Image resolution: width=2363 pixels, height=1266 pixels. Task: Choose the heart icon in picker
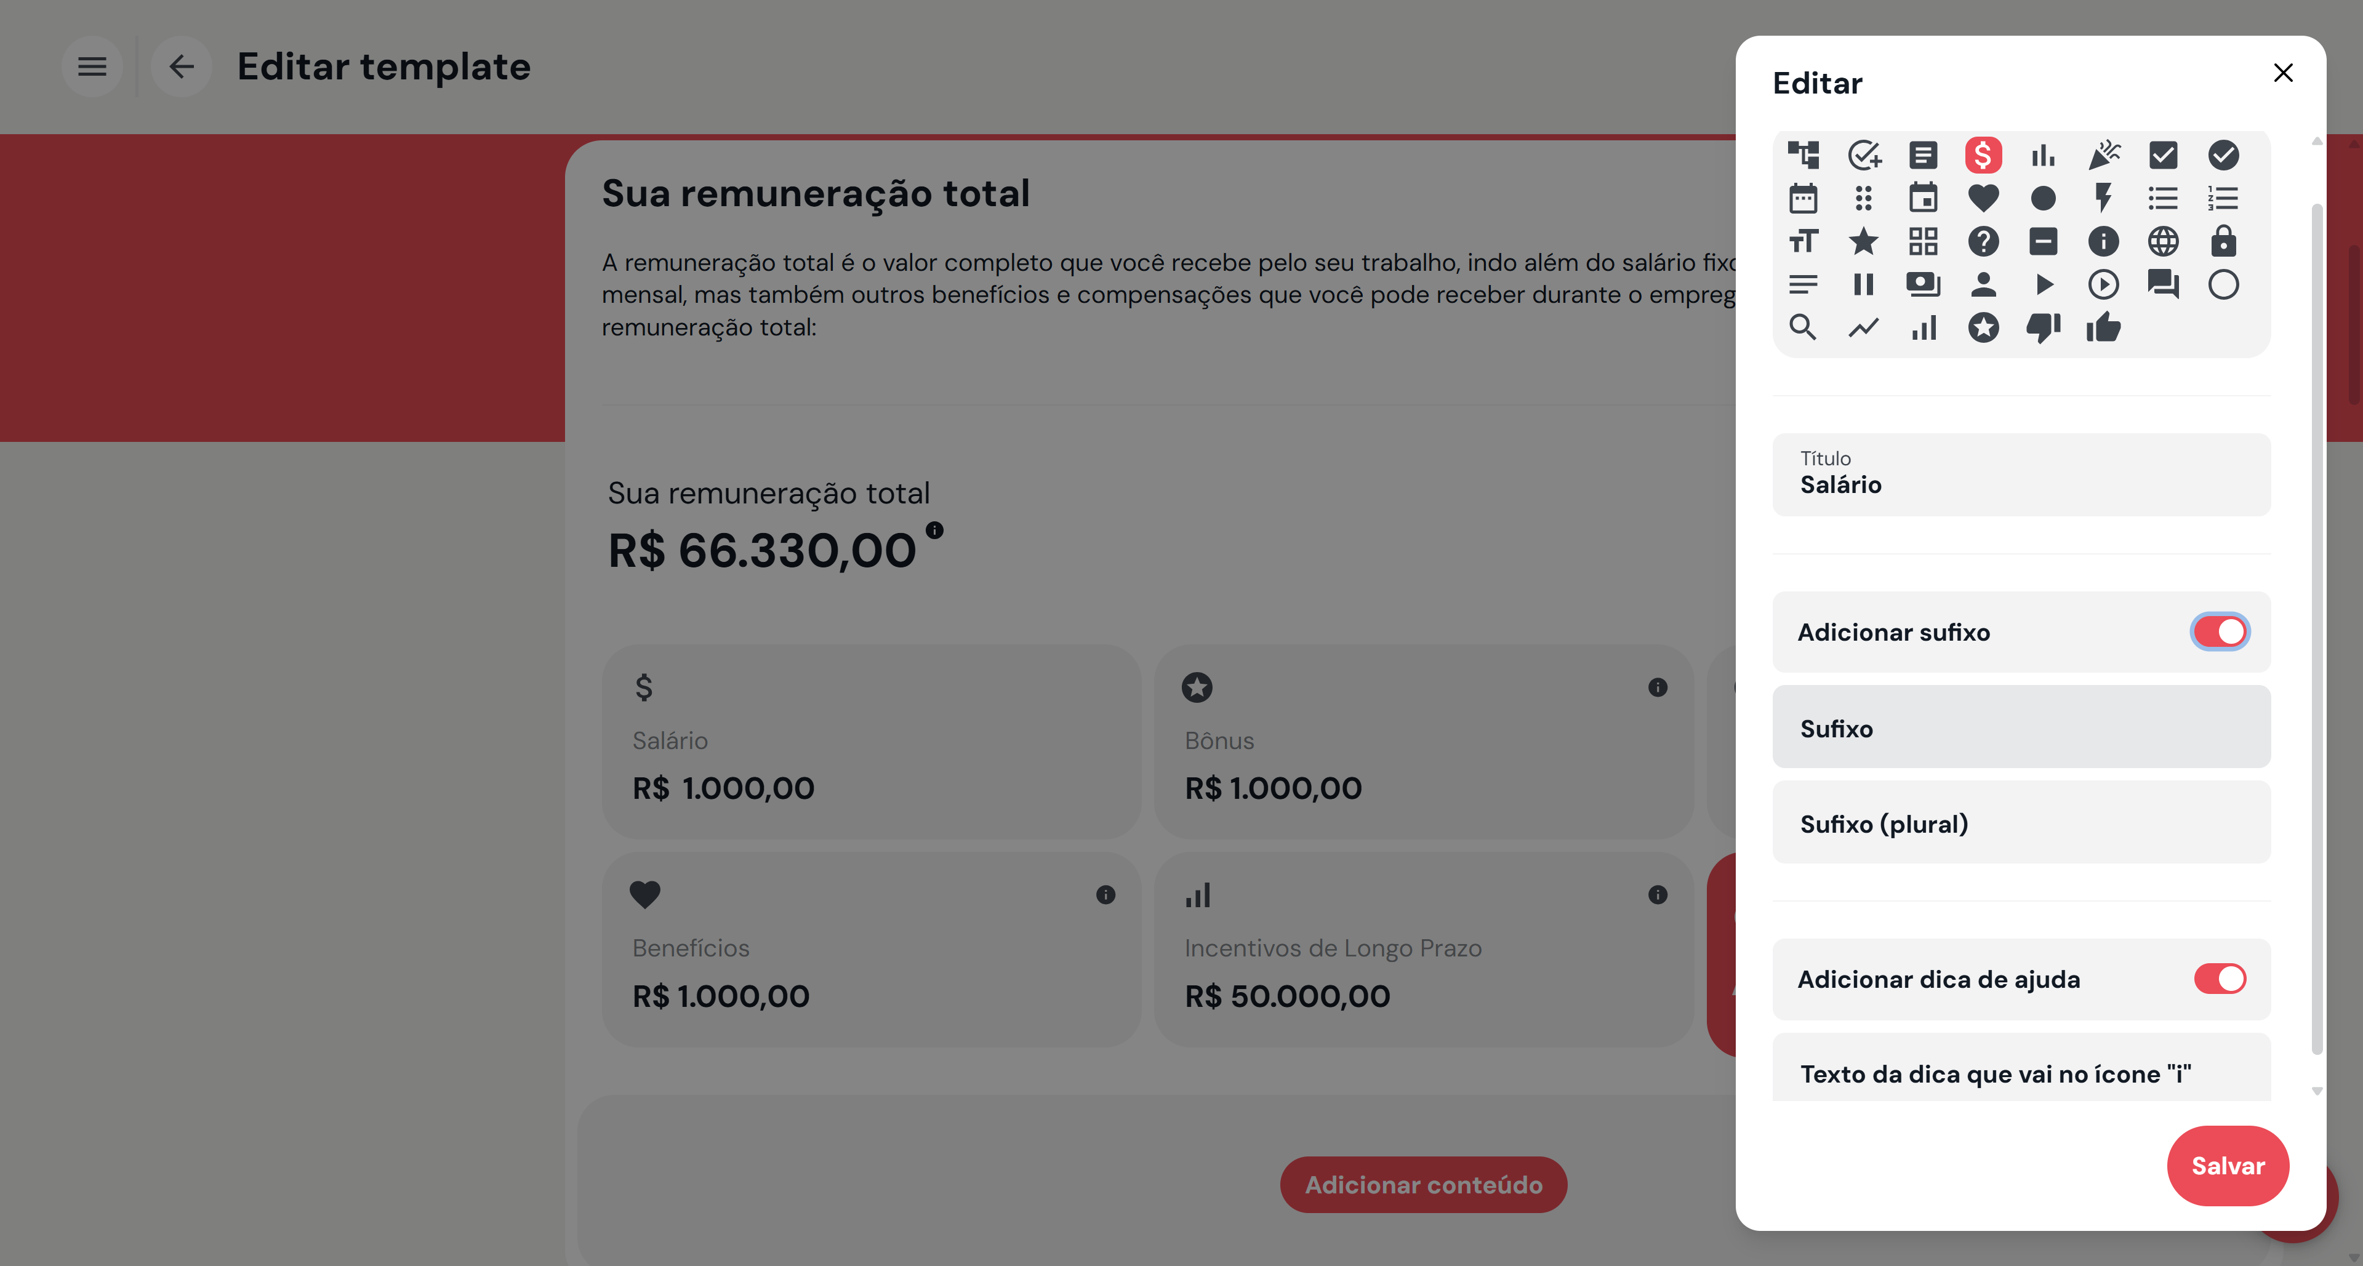tap(1983, 198)
